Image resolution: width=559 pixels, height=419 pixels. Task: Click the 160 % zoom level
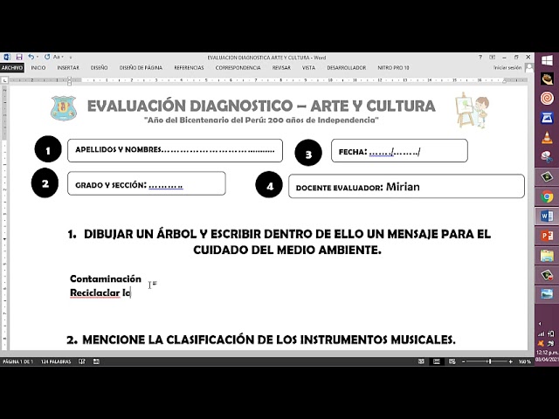point(524,361)
